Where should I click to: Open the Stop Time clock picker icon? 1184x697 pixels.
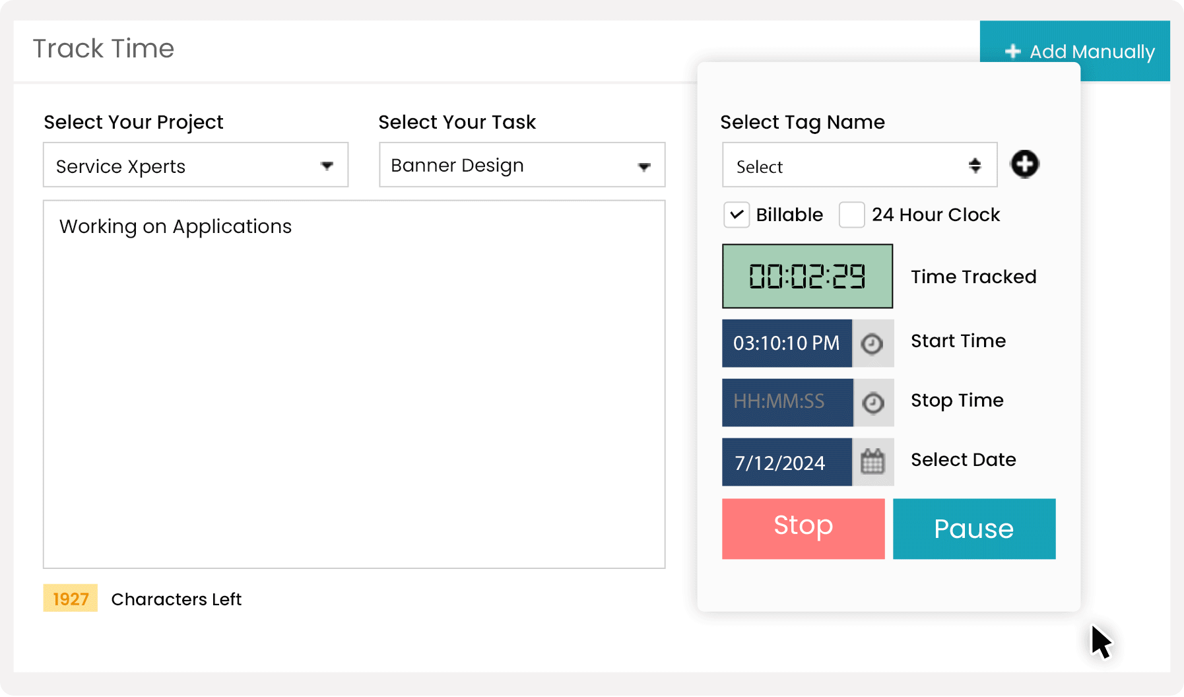click(873, 403)
